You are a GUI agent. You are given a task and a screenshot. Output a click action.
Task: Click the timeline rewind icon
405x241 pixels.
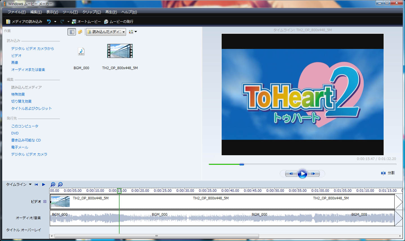[36, 184]
